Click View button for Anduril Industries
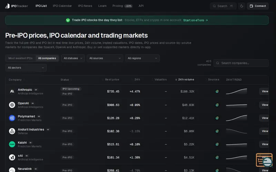The image size is (276, 172). pos(264,131)
